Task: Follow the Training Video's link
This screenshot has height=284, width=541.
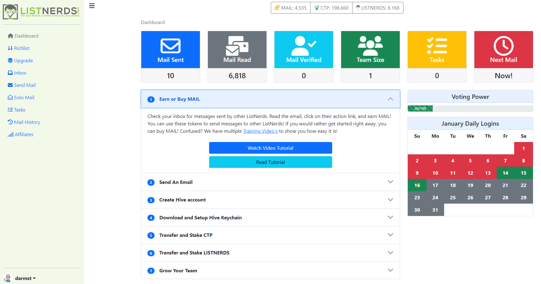Action: (260, 131)
